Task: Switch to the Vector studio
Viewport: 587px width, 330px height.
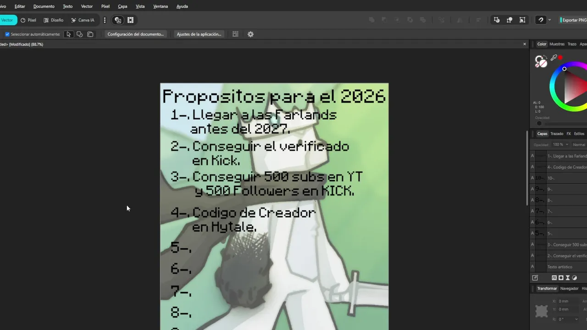Action: click(7, 20)
